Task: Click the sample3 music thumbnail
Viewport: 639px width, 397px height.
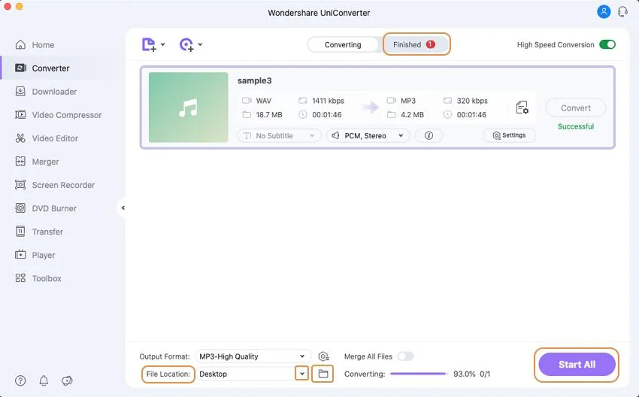Action: [188, 108]
